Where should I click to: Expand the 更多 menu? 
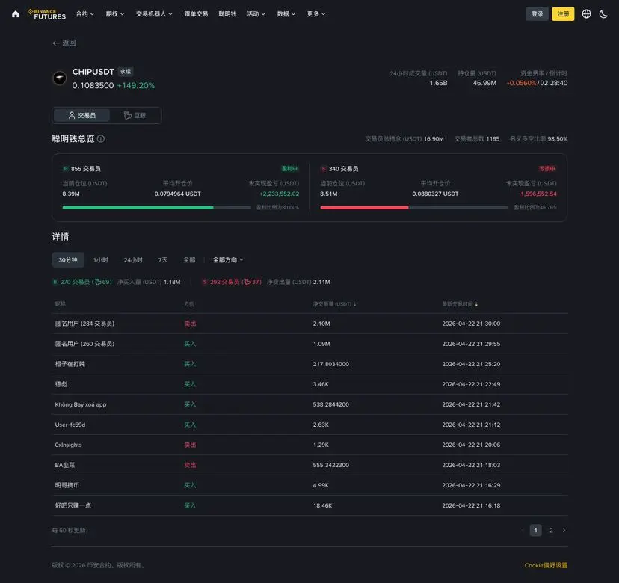[x=316, y=13]
